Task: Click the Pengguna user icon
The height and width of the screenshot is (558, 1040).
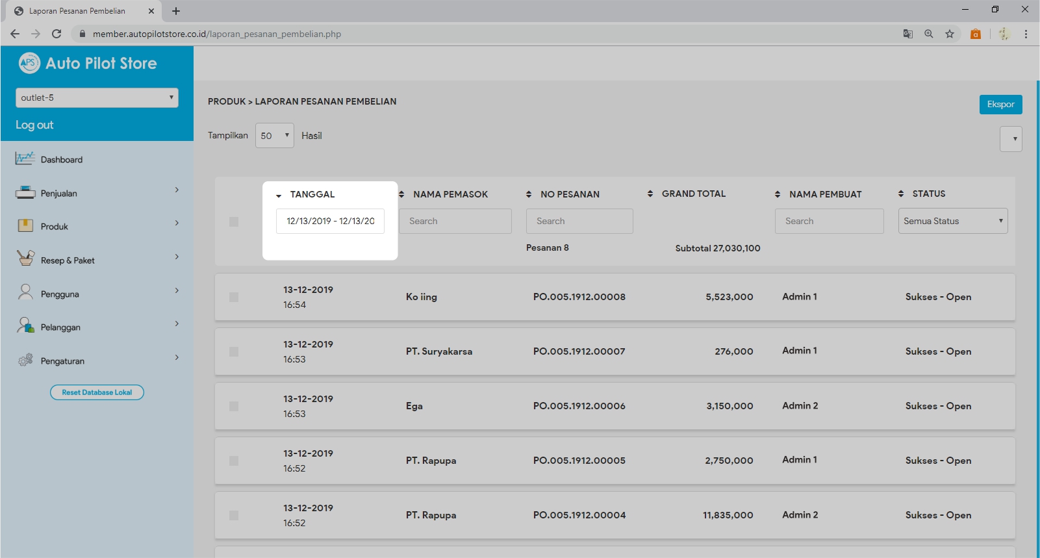Action: (25, 293)
